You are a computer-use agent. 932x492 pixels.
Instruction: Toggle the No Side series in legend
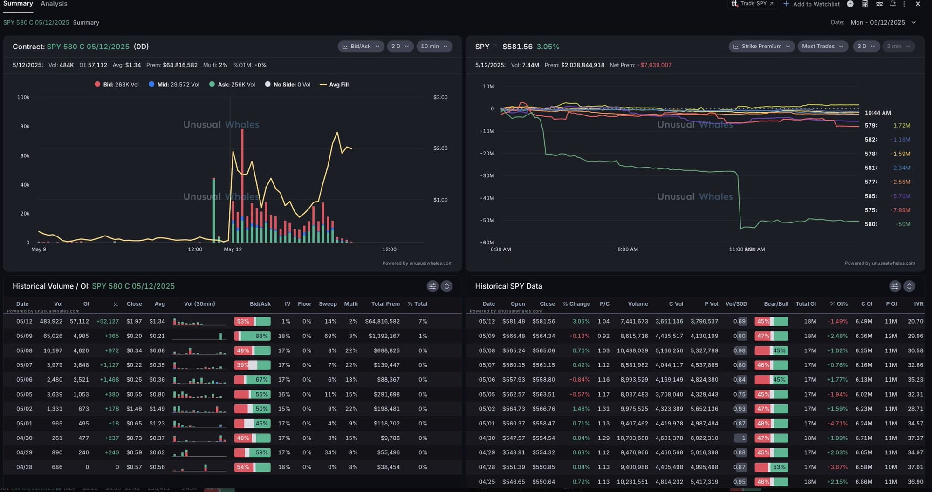click(x=288, y=84)
